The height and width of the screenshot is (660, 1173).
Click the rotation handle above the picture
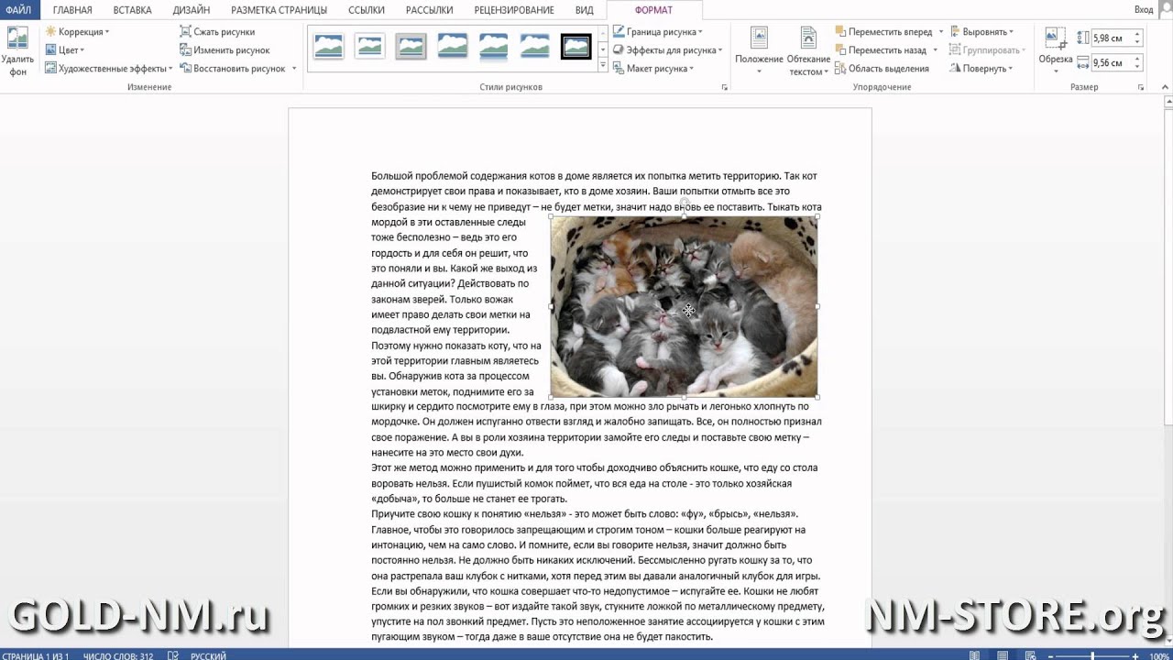point(685,202)
